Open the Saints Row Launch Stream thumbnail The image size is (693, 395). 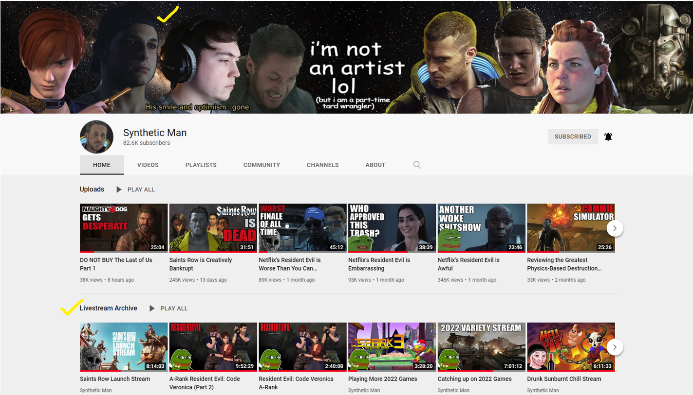(x=124, y=347)
